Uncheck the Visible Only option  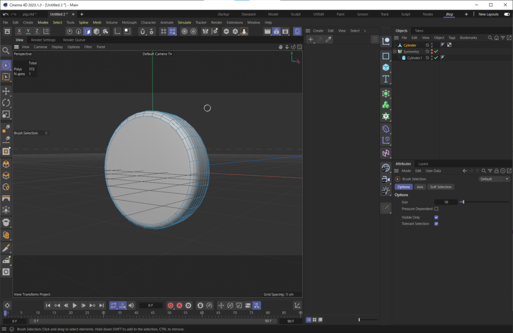click(436, 217)
